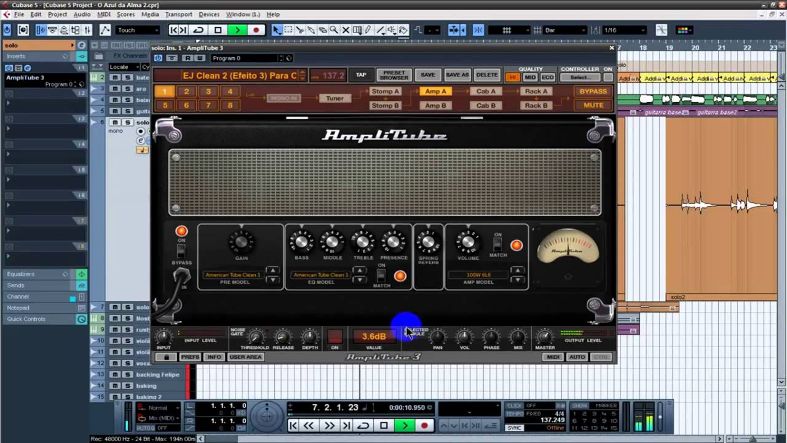Select ECO quality mode
Image resolution: width=787 pixels, height=443 pixels.
(548, 78)
